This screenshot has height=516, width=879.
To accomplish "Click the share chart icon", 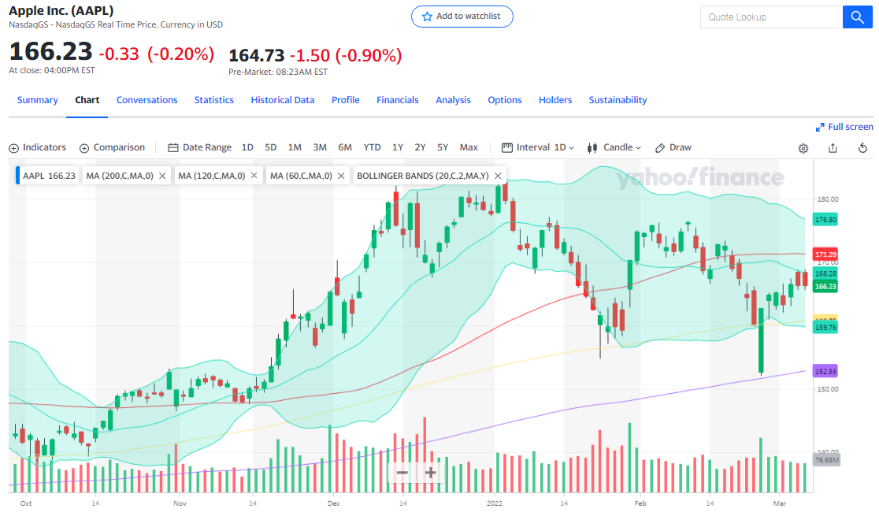I will tap(833, 148).
